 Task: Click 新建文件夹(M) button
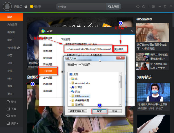pyautogui.click(x=77, y=111)
